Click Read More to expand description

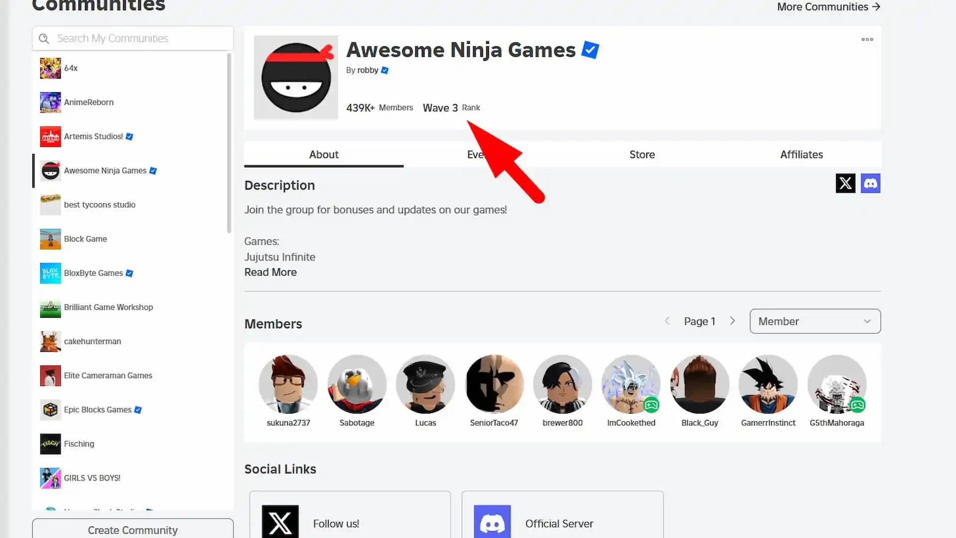click(270, 271)
